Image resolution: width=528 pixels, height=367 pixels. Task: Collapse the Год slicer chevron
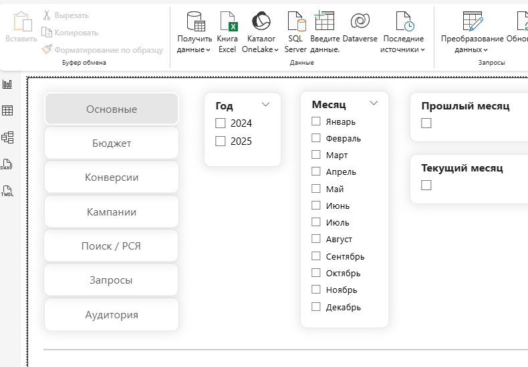click(266, 105)
